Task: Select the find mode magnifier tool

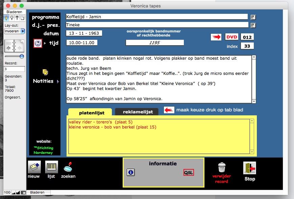Action: [x=12, y=18]
